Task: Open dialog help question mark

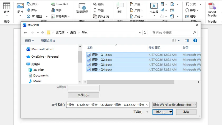Action: coord(195,41)
